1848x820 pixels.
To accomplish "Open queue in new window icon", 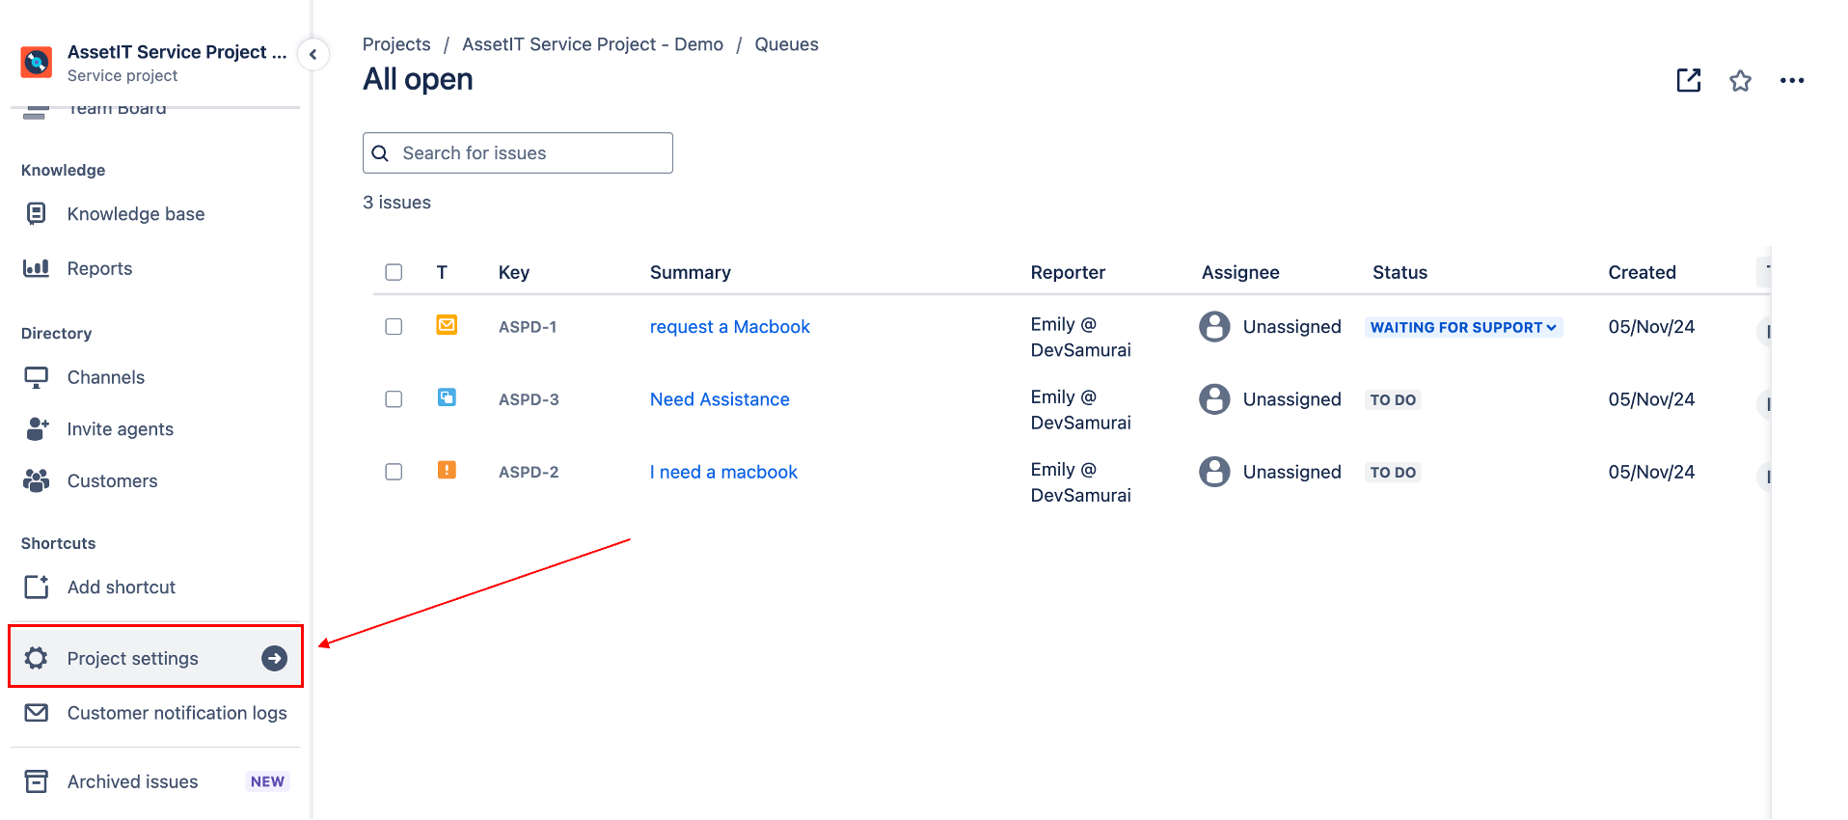I will 1688,81.
